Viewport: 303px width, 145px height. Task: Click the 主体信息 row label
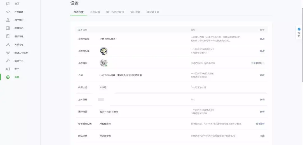pyautogui.click(x=82, y=99)
